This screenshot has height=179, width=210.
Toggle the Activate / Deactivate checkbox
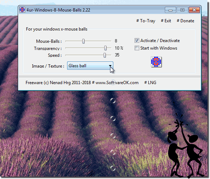pyautogui.click(x=137, y=41)
